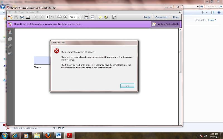Click the Highlight Text tool icon
This screenshot has width=223, height=139.
106,17
